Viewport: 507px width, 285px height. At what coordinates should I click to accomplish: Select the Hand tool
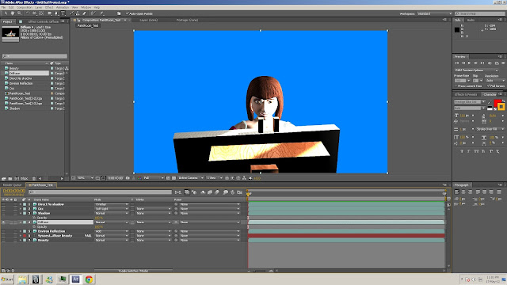13,13
